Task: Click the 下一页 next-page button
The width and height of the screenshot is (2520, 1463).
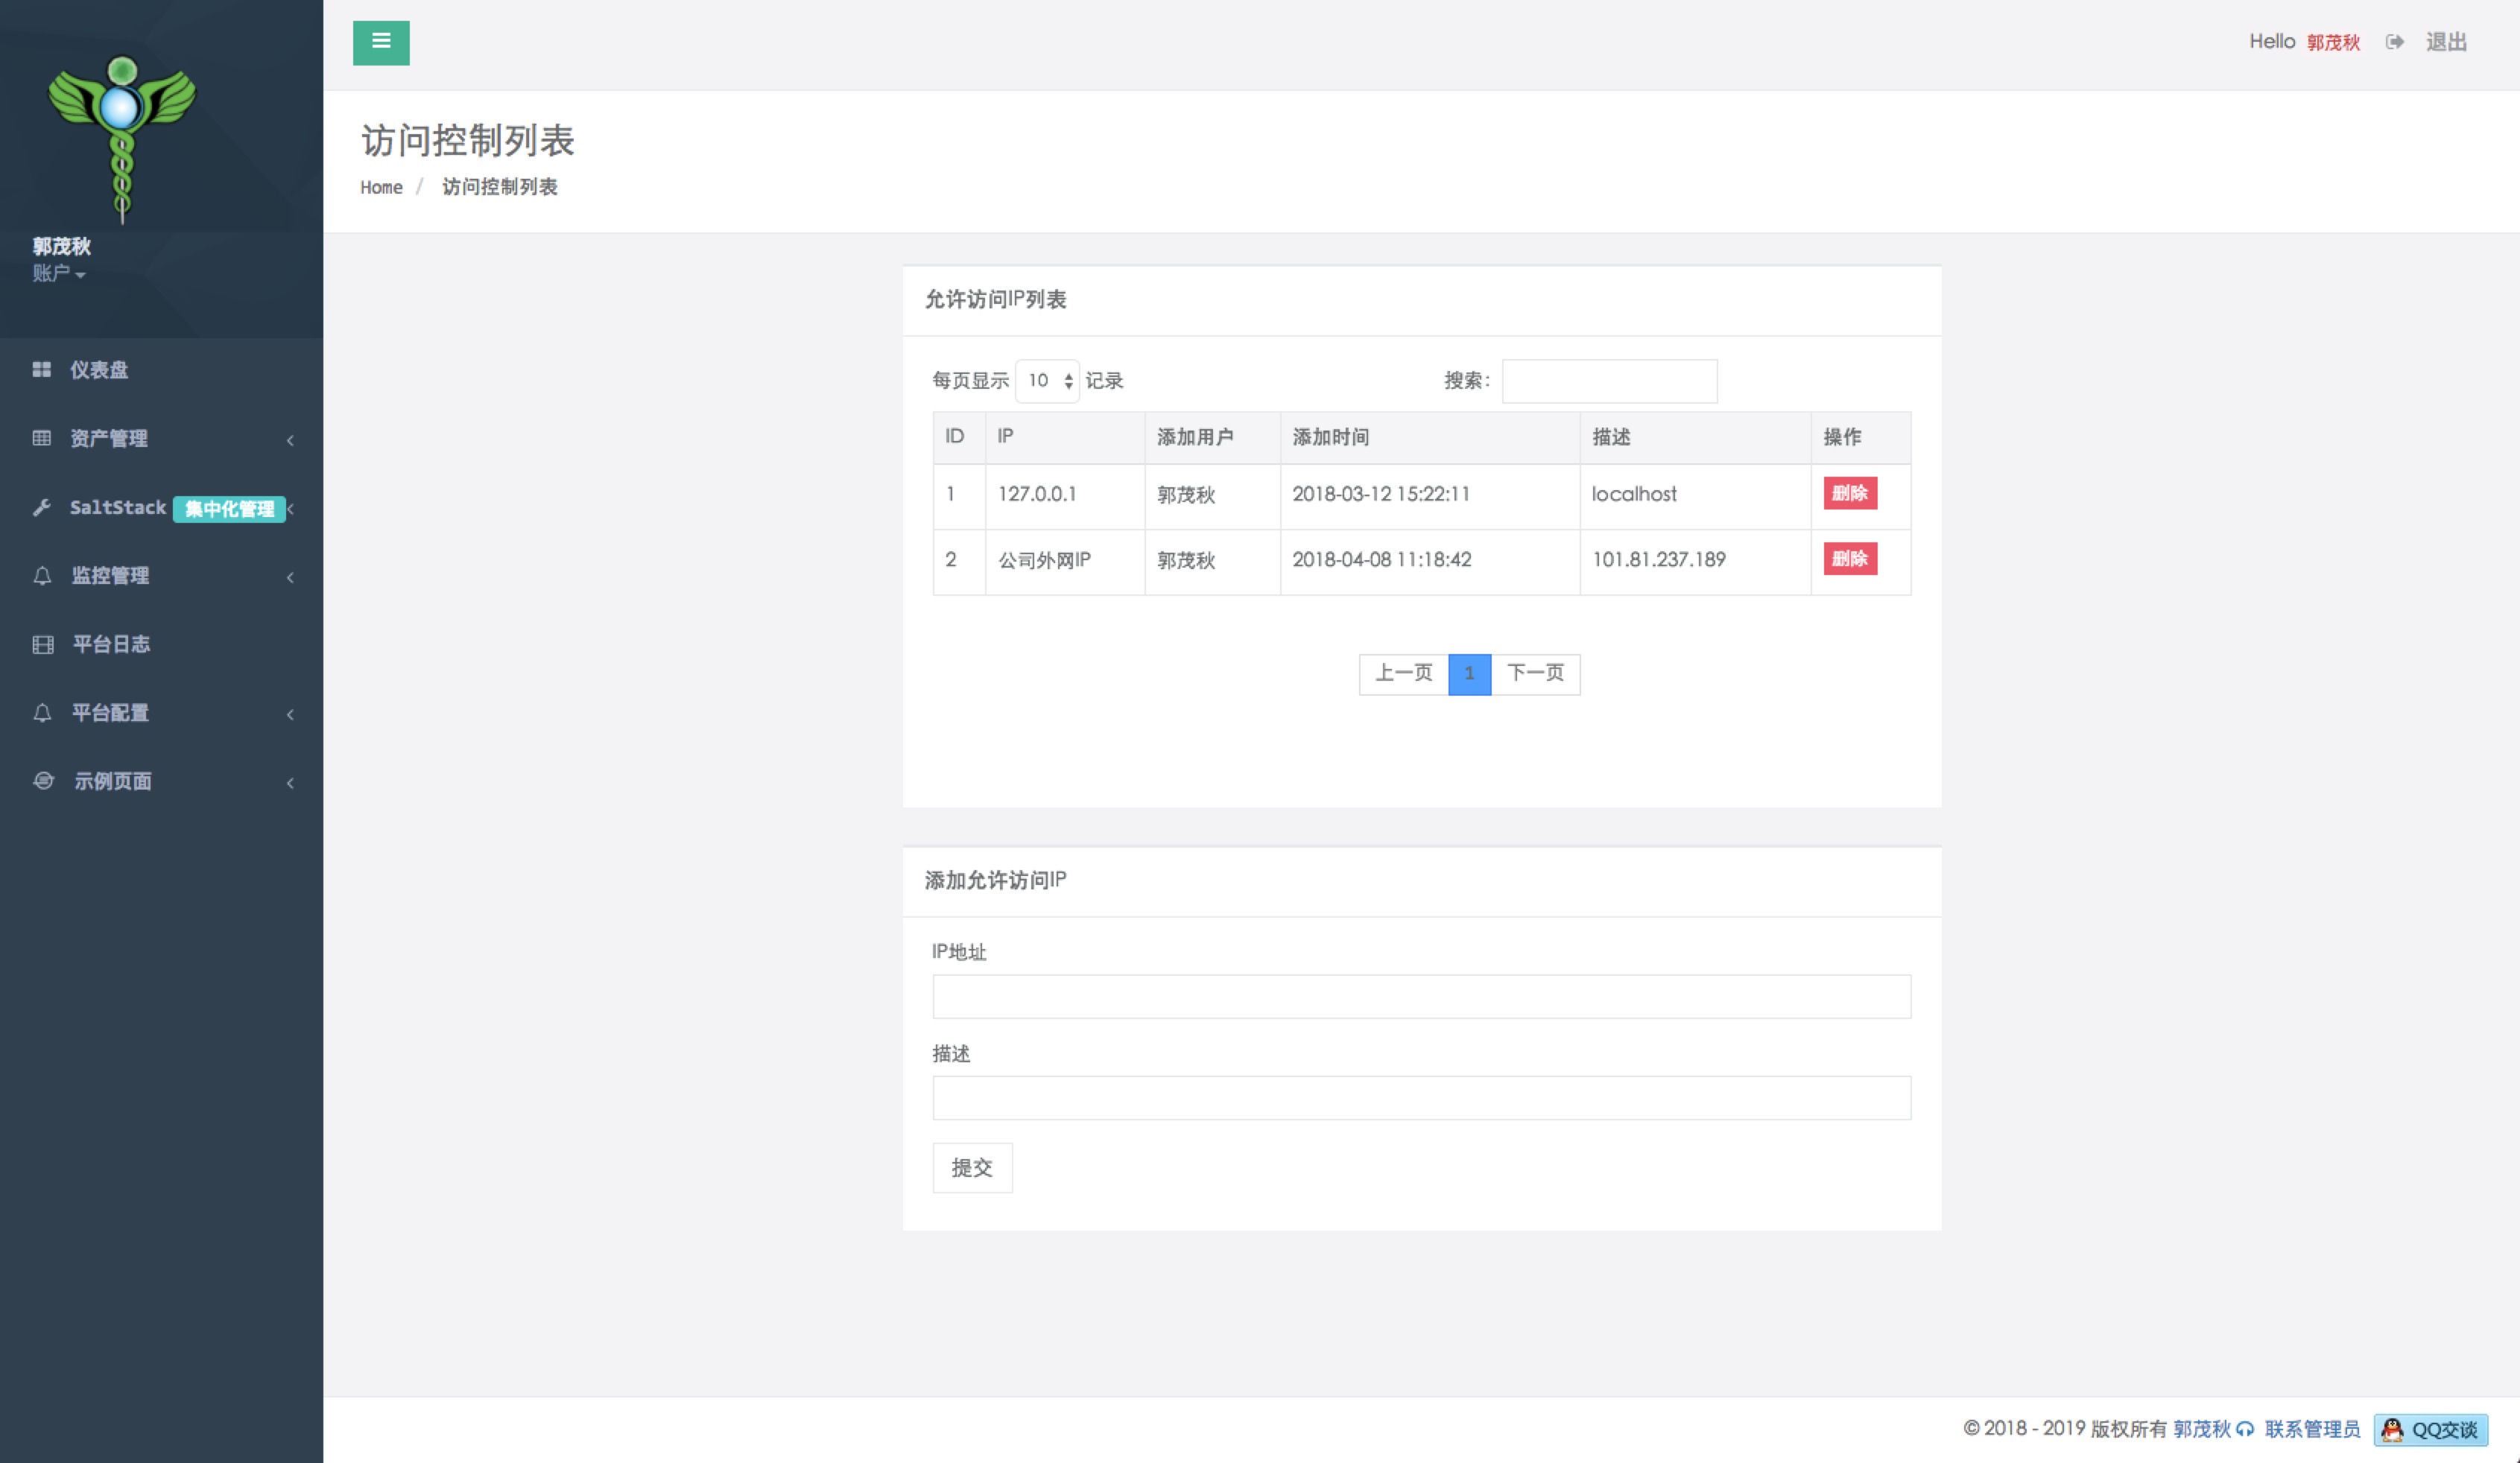Action: click(x=1535, y=674)
